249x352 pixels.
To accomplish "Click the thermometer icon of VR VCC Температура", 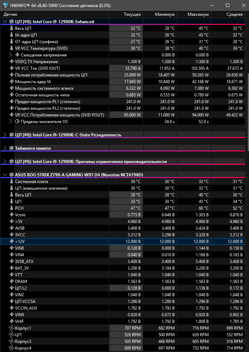I will 12,48.
